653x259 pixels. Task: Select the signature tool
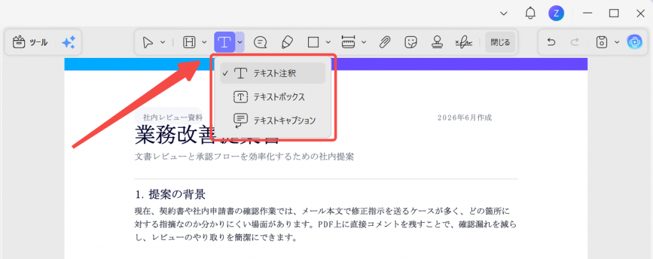pyautogui.click(x=464, y=42)
